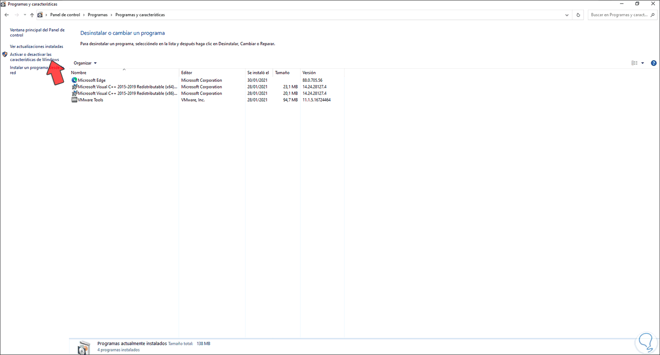Select Microsoft Visual C++ 2015-2019 Redistributable (x64)
The width and height of the screenshot is (660, 355).
[207, 87]
